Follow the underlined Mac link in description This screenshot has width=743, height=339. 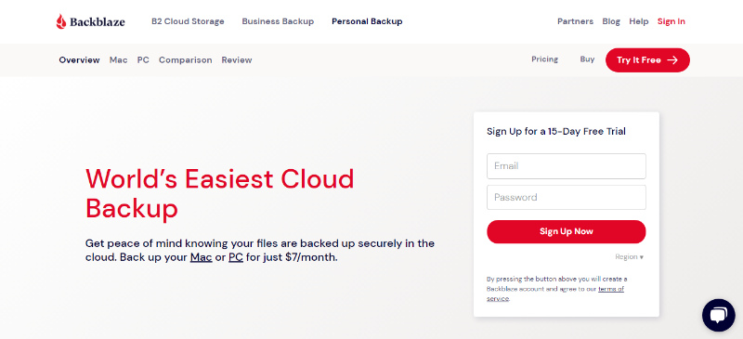201,258
